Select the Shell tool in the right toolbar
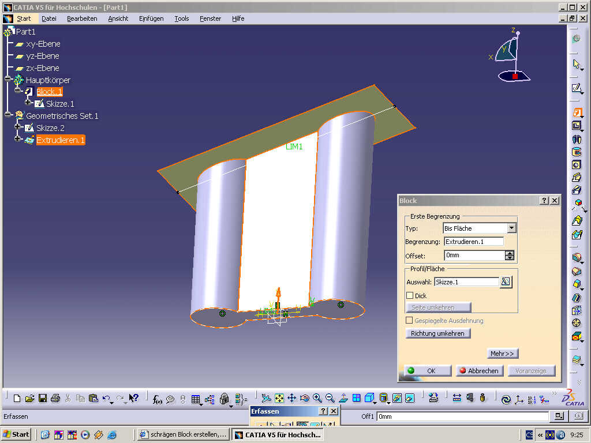Viewport: 591px width, 443px height. 577,298
